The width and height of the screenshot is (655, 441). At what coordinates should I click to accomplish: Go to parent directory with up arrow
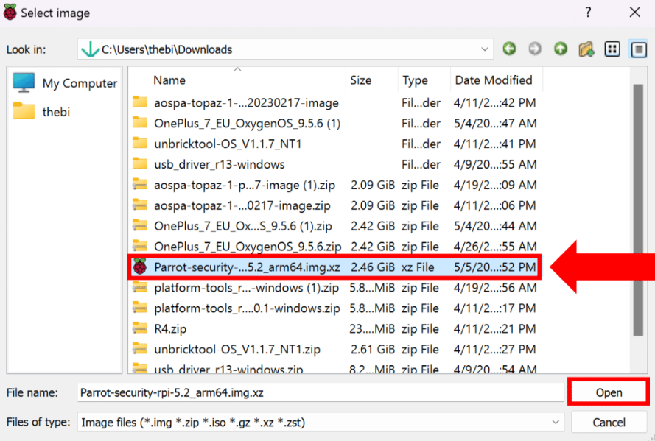[x=561, y=49]
